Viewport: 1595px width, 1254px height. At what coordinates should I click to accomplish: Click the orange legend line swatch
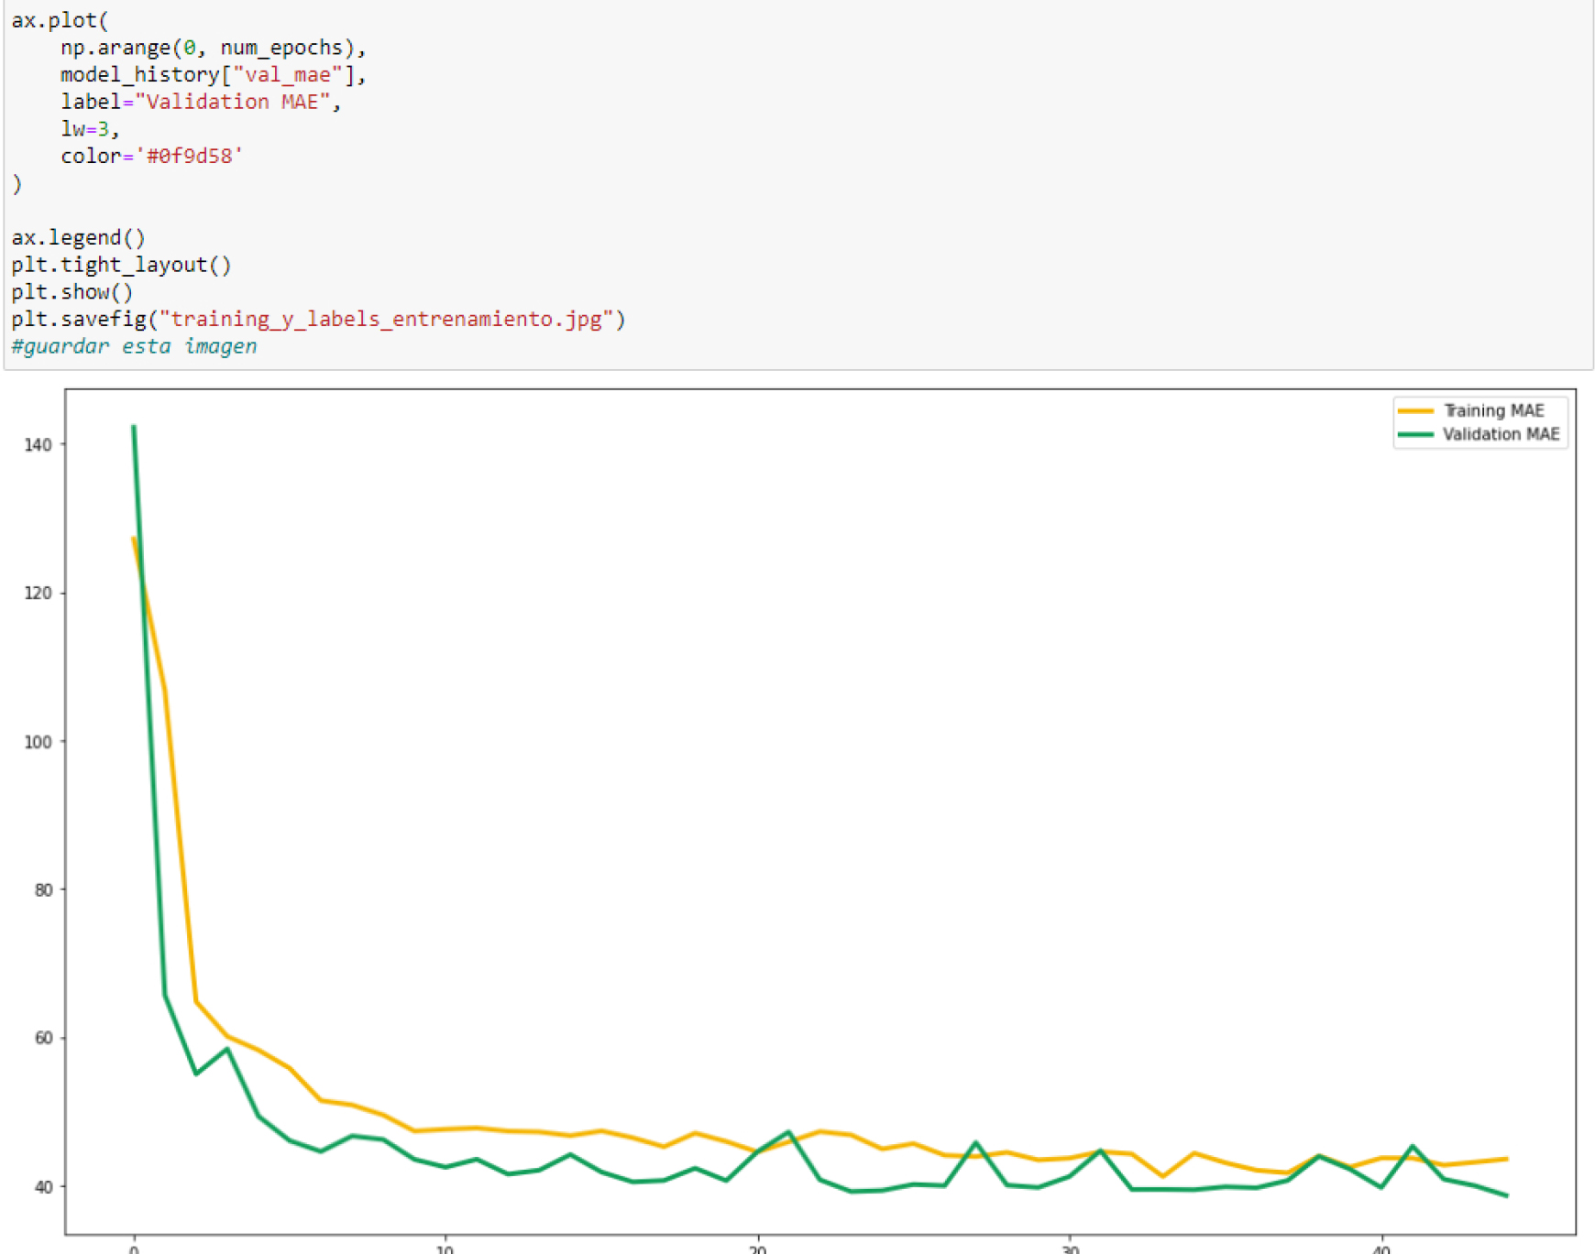(1415, 411)
